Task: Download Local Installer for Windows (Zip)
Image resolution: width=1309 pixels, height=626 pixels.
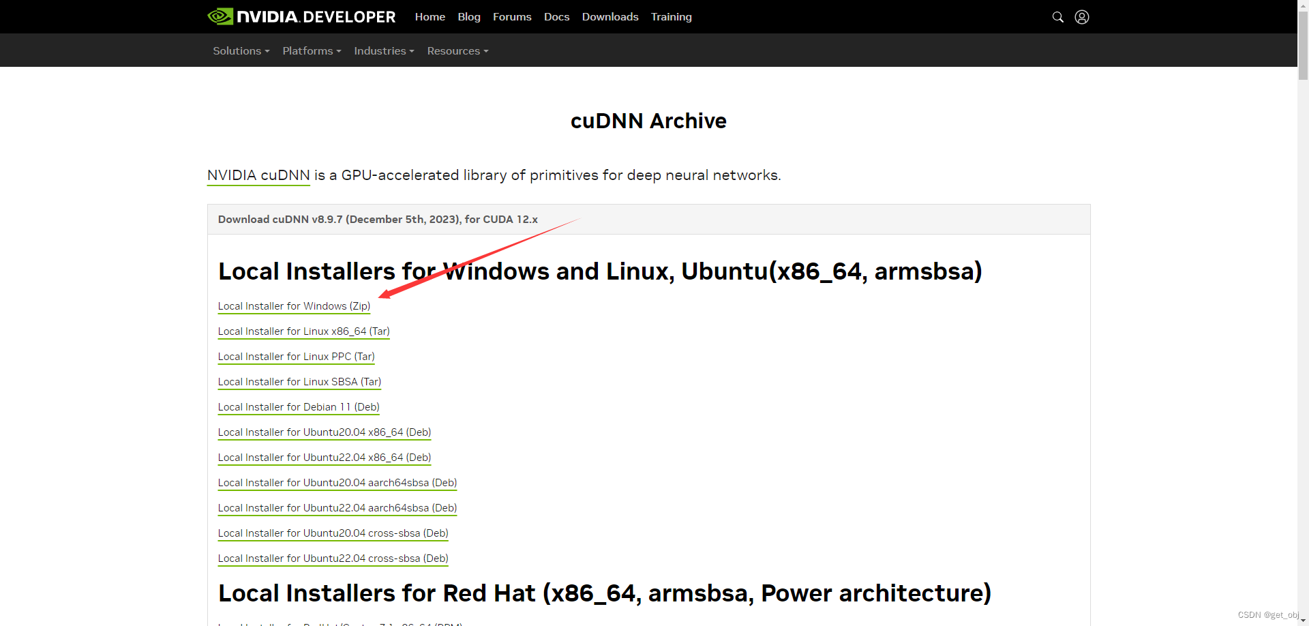Action: click(294, 306)
